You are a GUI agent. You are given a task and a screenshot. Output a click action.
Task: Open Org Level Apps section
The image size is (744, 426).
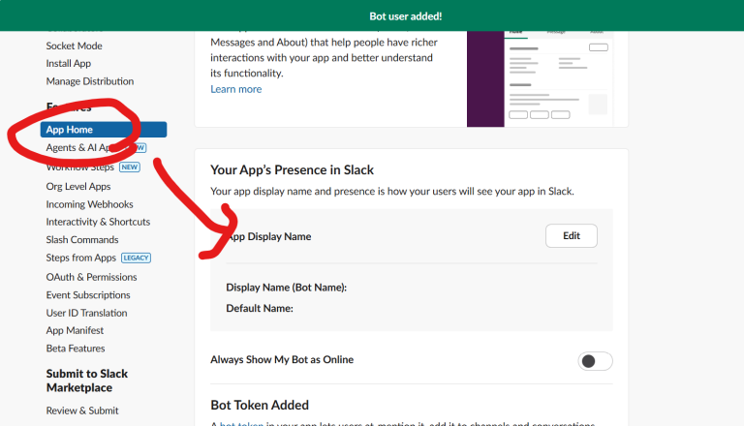pyautogui.click(x=78, y=187)
